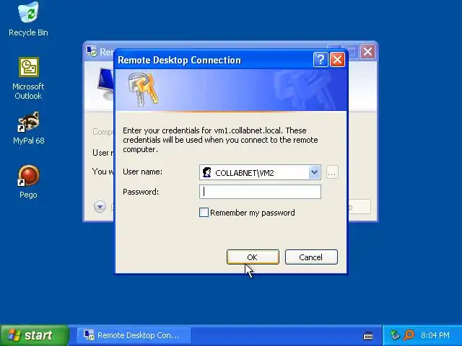Click the Cancel button
Screen dimensions: 462x346
311,257
